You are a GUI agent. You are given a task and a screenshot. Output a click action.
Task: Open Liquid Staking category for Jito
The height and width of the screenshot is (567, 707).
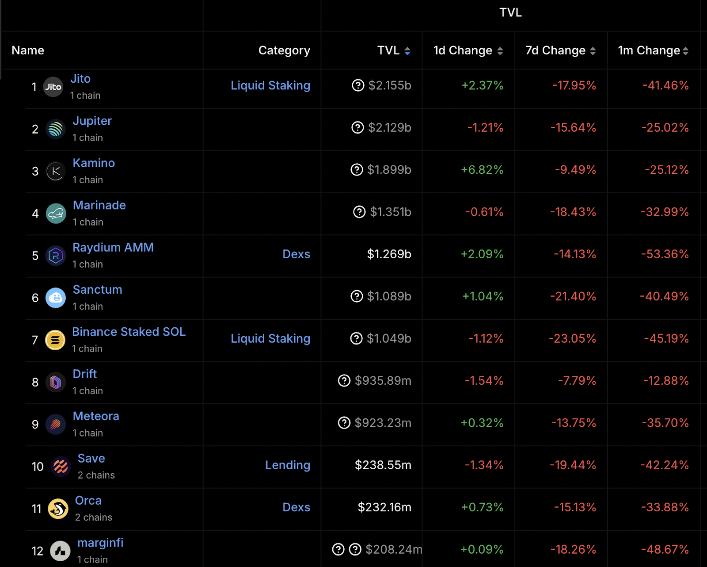270,85
